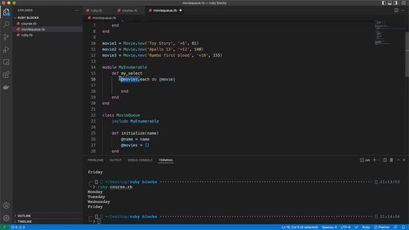Click the 'ruby course.rb' terminal command
409x230 pixels.
tap(115, 187)
